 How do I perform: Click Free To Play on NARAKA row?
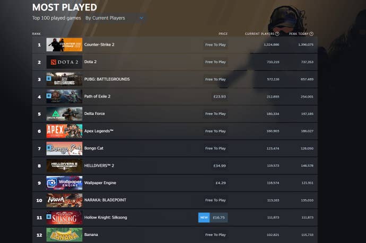215,200
